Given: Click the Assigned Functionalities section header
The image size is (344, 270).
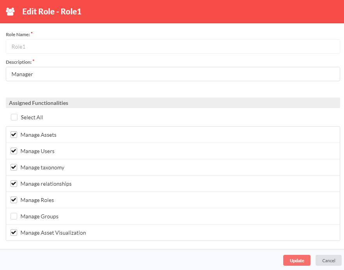Looking at the screenshot, I should [173, 103].
